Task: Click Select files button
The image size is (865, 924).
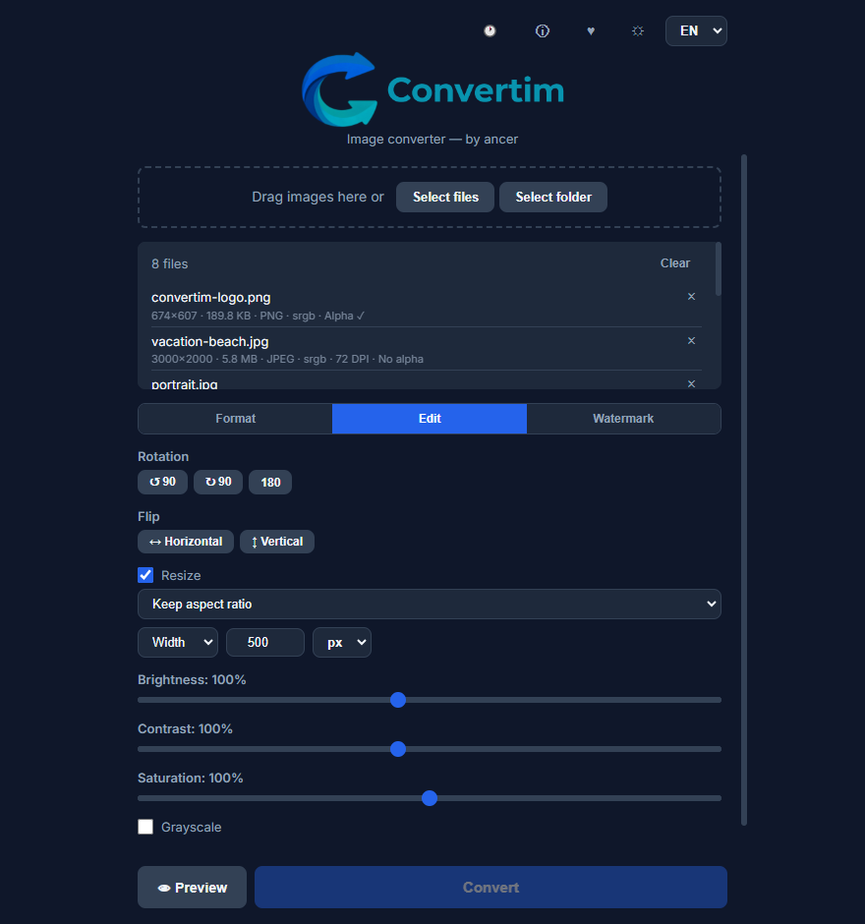Action: click(445, 197)
